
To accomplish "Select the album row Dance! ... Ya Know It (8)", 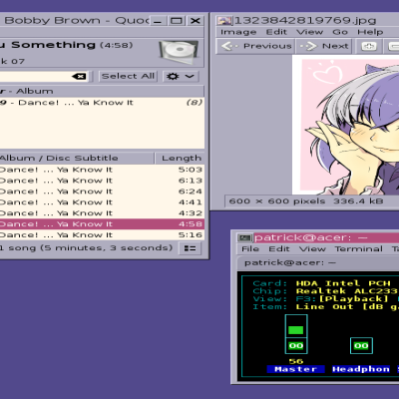I will click(102, 103).
